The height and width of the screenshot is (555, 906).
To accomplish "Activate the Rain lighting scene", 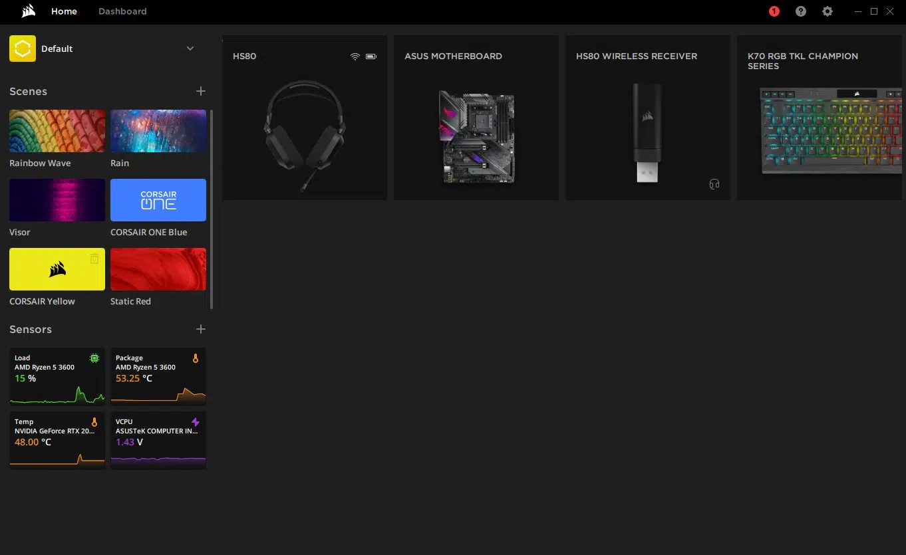I will [x=158, y=131].
